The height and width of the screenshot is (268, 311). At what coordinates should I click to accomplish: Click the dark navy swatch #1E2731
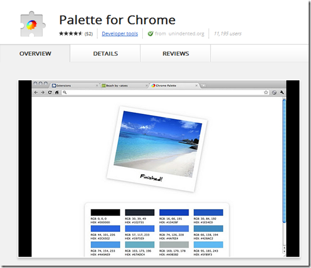[x=140, y=212]
